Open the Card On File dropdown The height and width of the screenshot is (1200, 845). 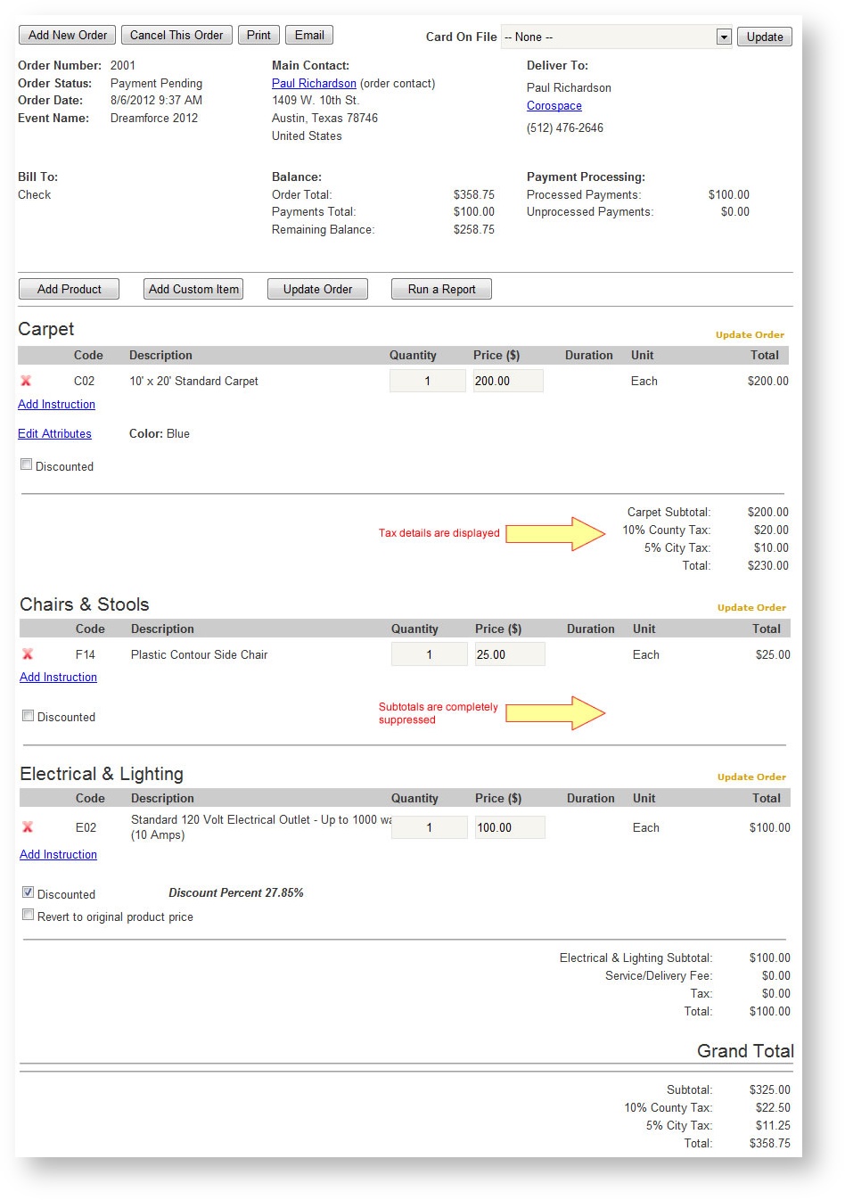point(723,37)
